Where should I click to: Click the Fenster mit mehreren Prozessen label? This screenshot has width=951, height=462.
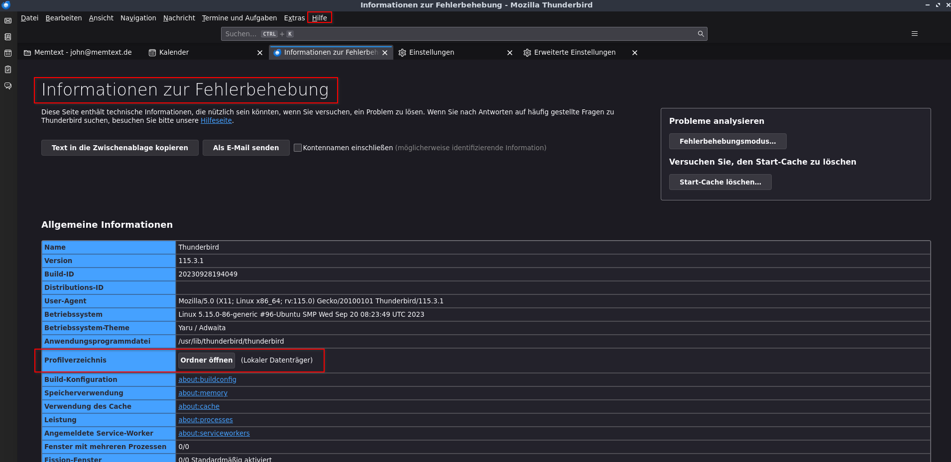[x=105, y=447]
